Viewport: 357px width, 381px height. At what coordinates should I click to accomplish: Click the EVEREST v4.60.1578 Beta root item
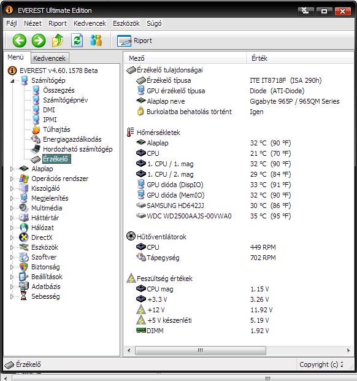click(x=58, y=71)
